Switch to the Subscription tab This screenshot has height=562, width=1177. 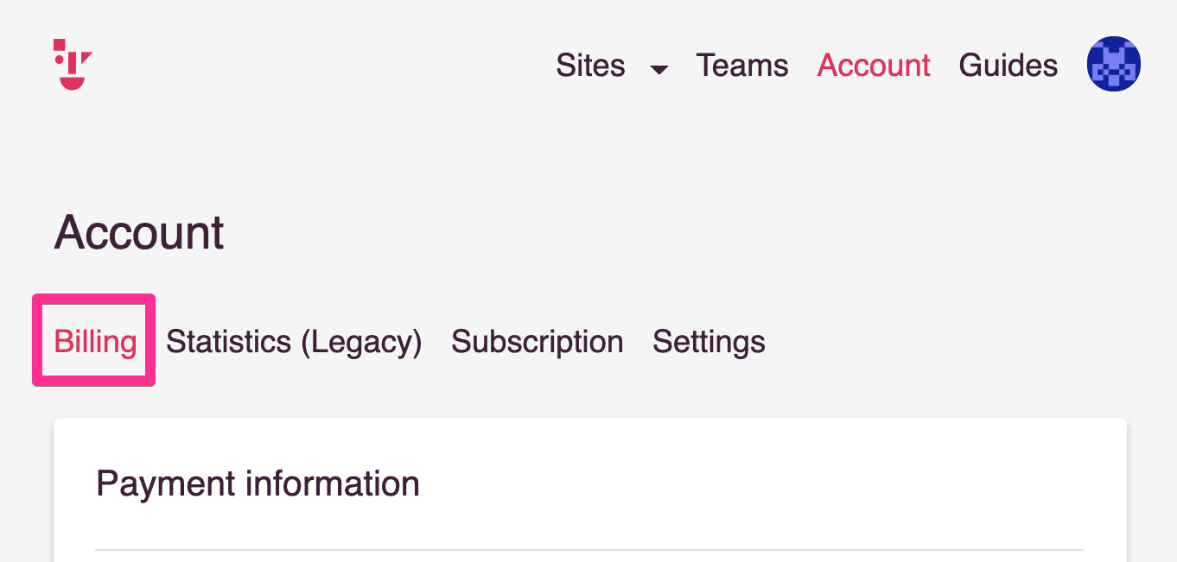pyautogui.click(x=538, y=342)
